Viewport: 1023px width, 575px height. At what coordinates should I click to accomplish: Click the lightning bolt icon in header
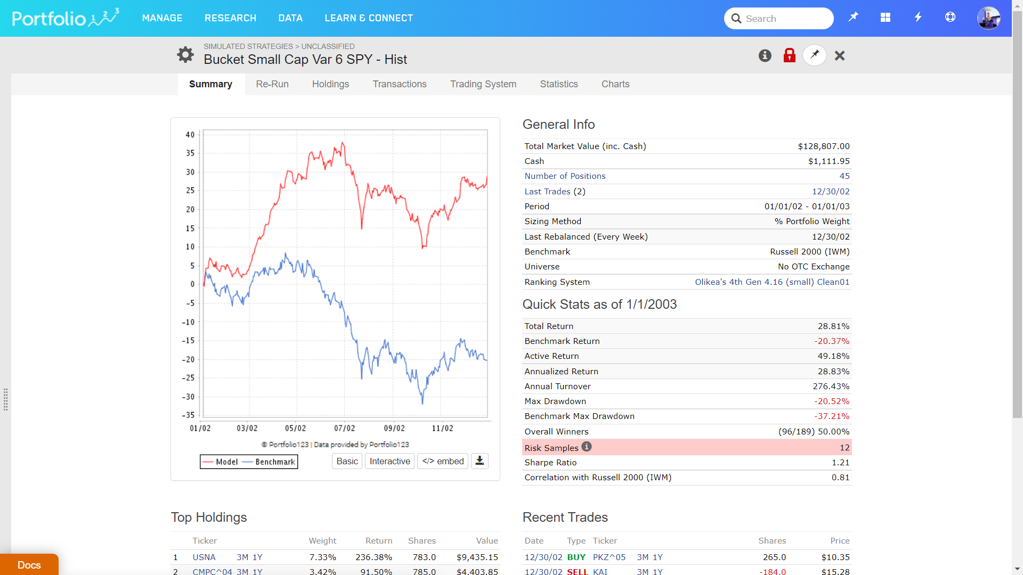(x=918, y=18)
